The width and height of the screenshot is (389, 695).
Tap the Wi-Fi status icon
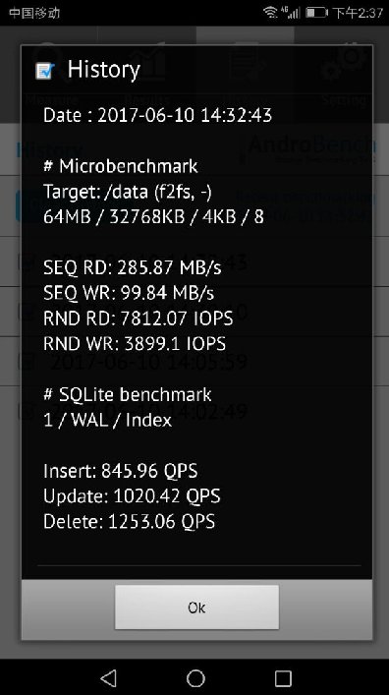click(x=270, y=12)
